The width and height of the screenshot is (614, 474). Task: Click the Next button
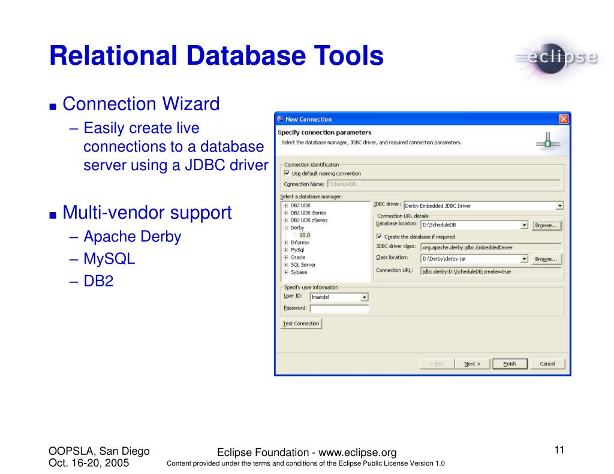click(472, 364)
